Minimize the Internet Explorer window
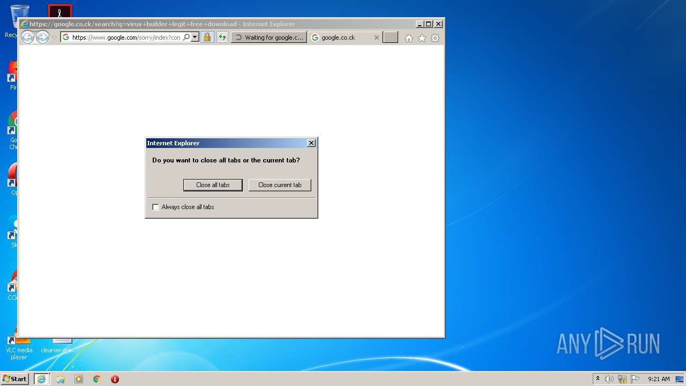Image resolution: width=686 pixels, height=386 pixels. pyautogui.click(x=420, y=24)
